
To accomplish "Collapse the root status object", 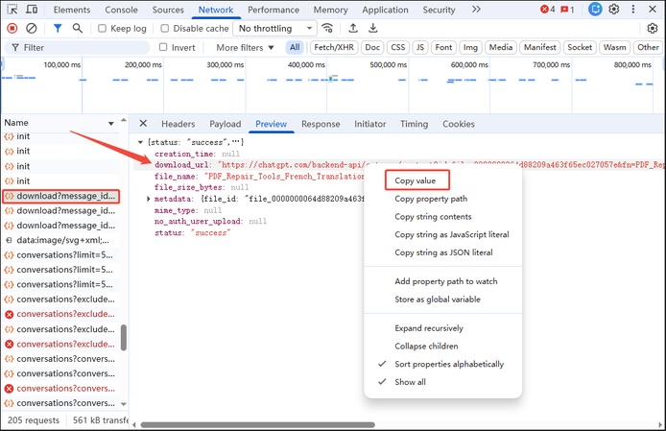I will pyautogui.click(x=140, y=142).
